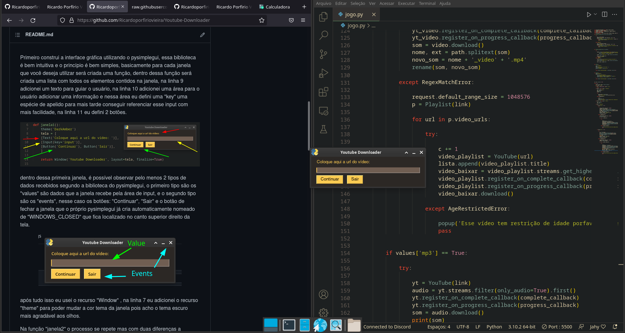Screen dimensions: 625x333
Task: Go forward in the browser
Action: click(21, 20)
